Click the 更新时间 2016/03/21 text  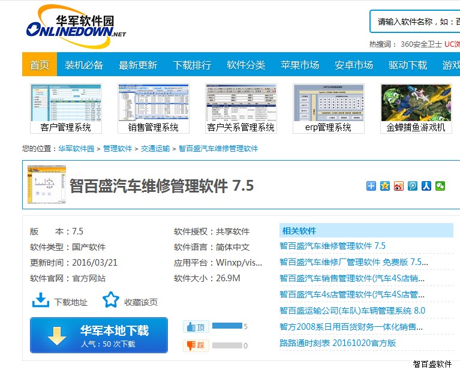click(74, 263)
